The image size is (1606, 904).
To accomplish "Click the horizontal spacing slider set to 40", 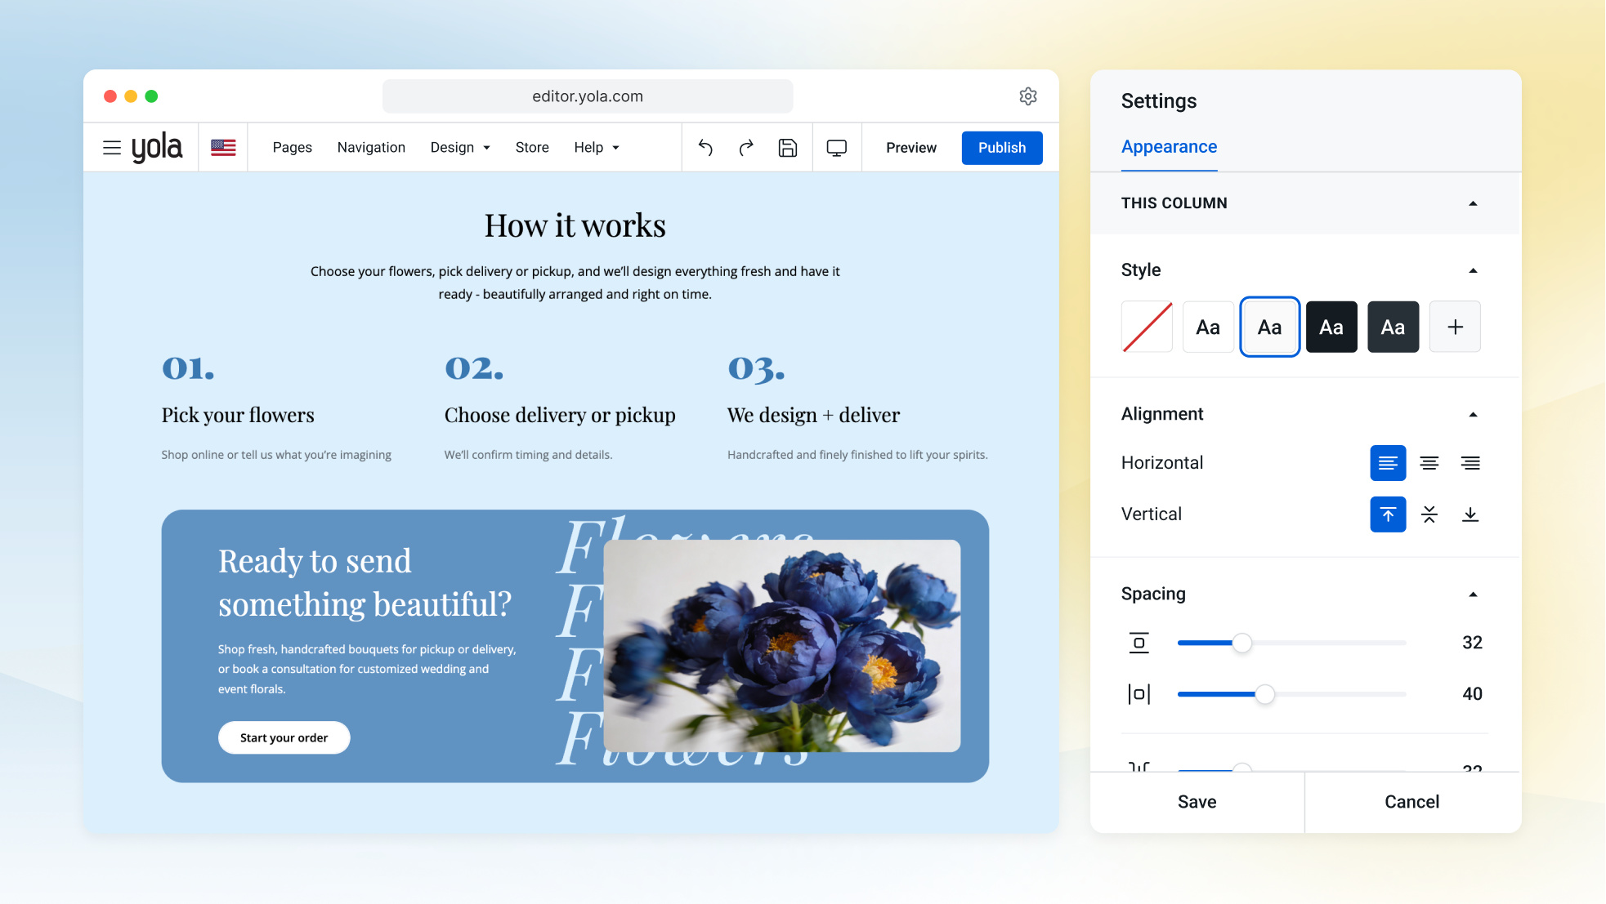I will (x=1291, y=694).
